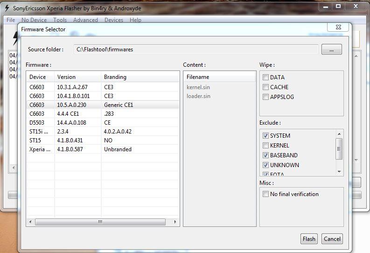Sort firmware by Device column header

pos(41,77)
